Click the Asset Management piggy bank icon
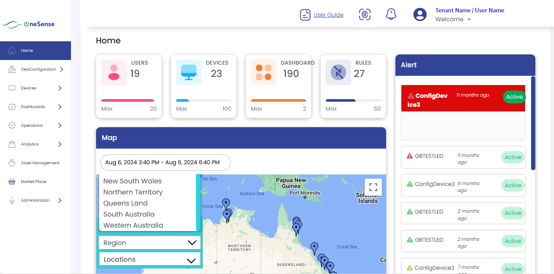 coord(12,163)
